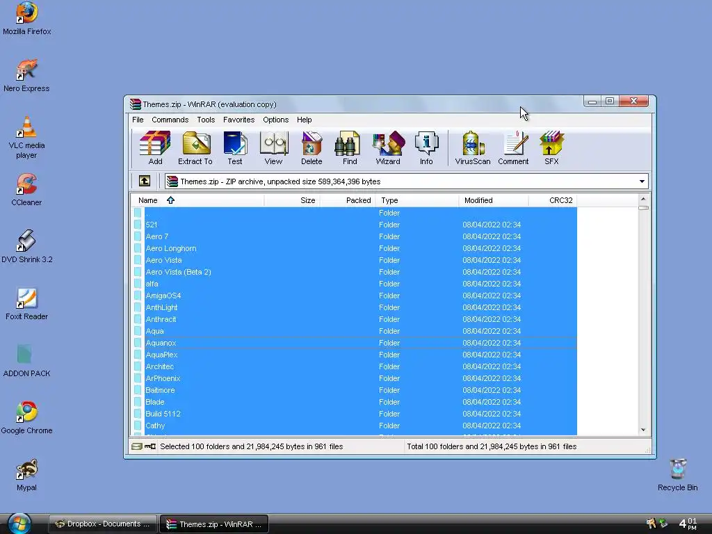Open the View file tool
712x534 pixels.
click(x=273, y=148)
